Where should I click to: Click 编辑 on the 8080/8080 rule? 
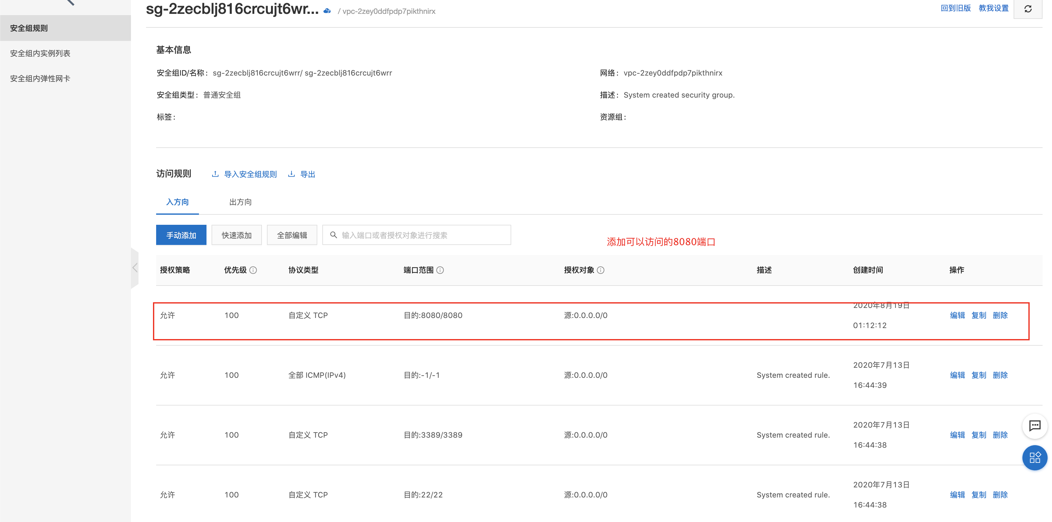[957, 315]
